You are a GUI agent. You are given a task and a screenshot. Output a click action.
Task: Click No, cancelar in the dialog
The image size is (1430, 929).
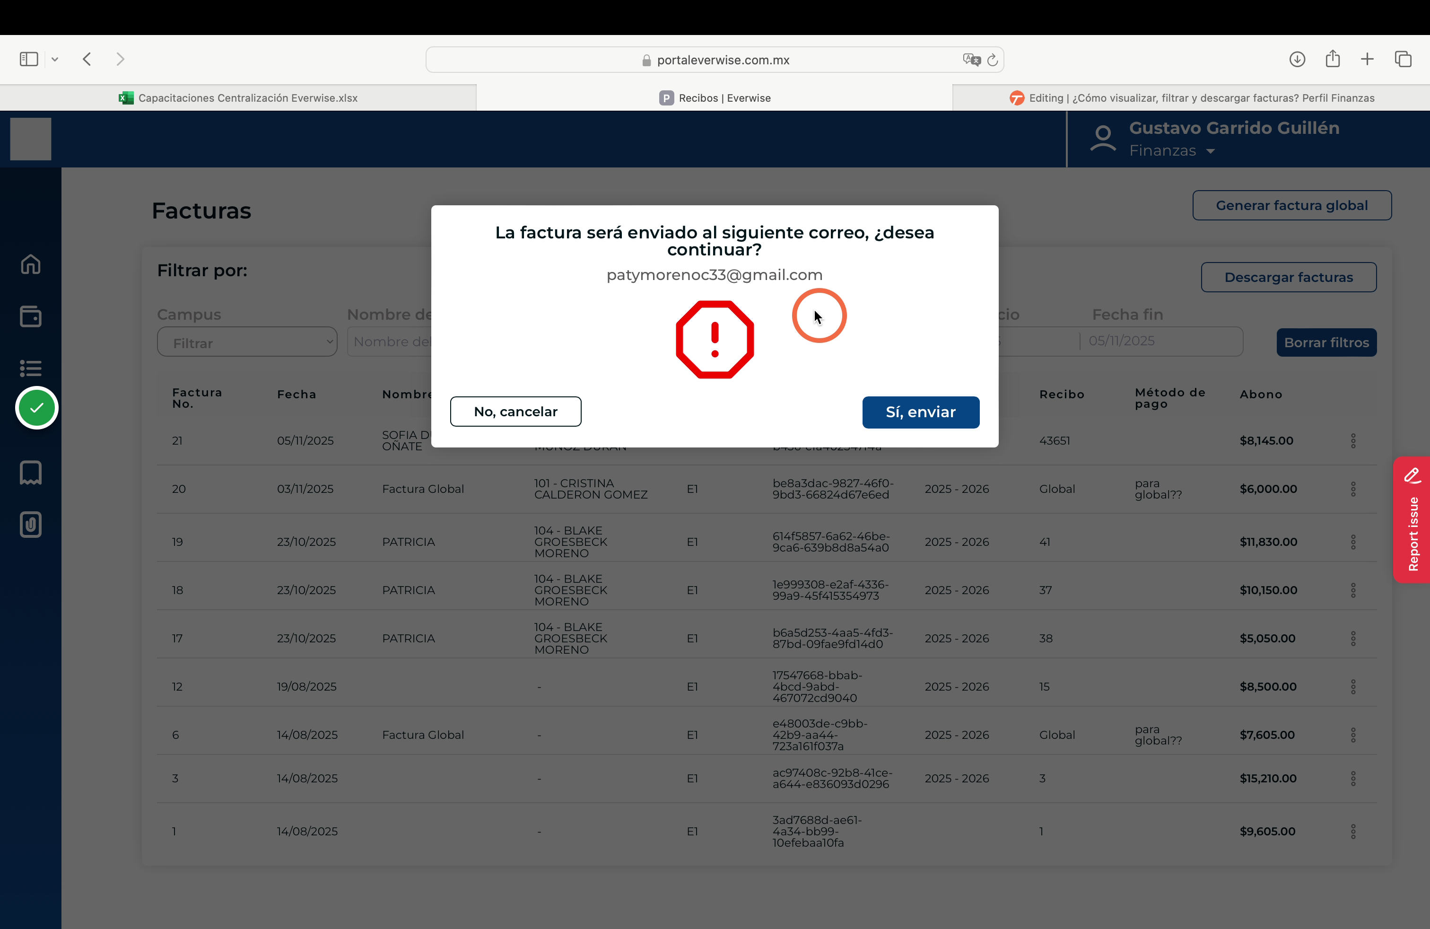515,412
